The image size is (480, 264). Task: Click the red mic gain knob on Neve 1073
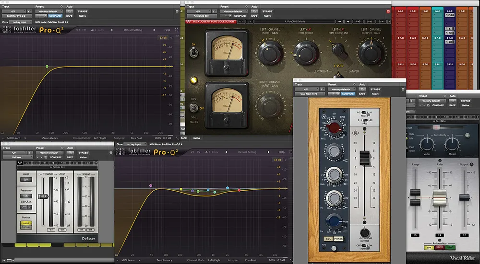[334, 127]
